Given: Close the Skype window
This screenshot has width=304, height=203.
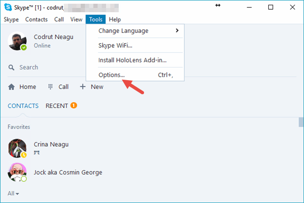Looking at the screenshot, I should 292,8.
